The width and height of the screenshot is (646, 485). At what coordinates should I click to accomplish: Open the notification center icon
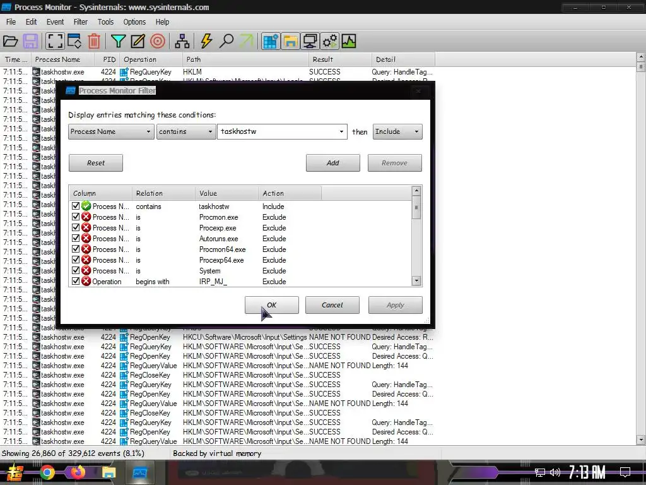pyautogui.click(x=625, y=472)
